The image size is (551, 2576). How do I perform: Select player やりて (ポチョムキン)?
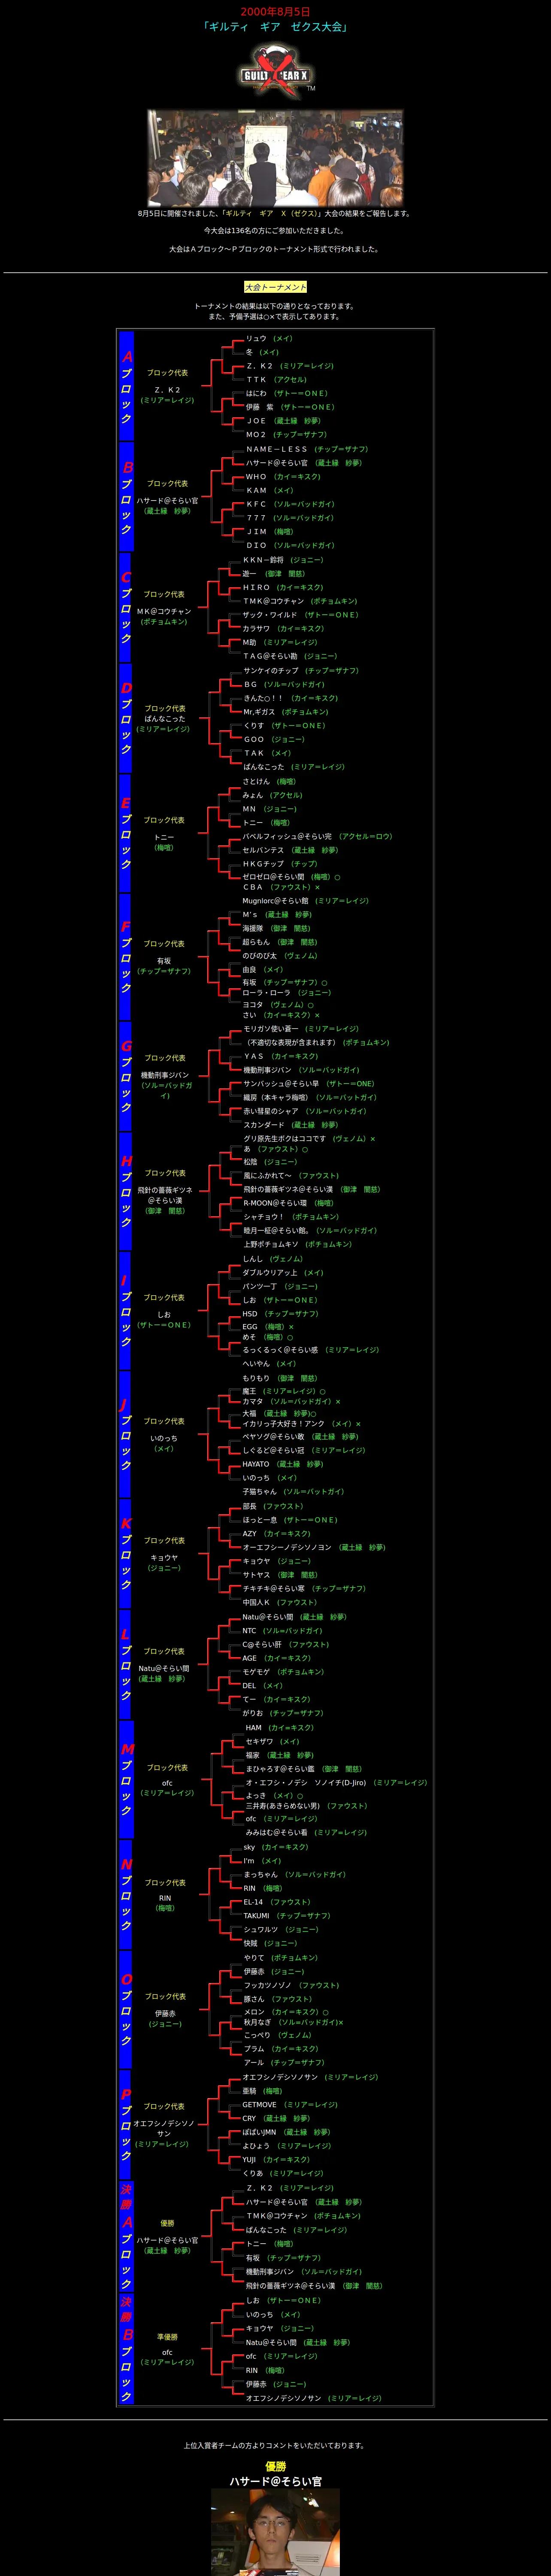click(x=281, y=1958)
